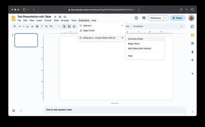This screenshot has height=127, width=205.
Task: Open the Fit zoom dropdown
Action: coord(55,26)
